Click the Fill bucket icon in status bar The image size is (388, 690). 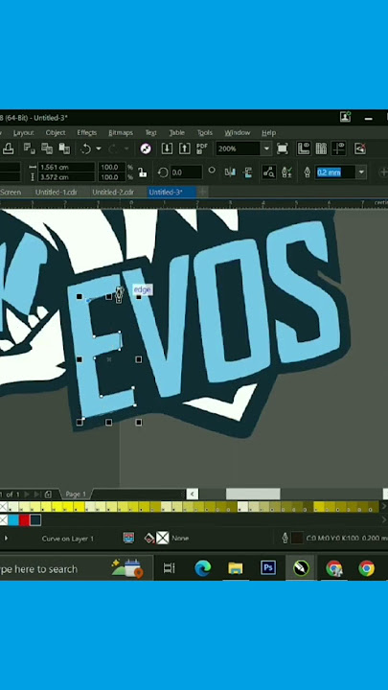149,538
